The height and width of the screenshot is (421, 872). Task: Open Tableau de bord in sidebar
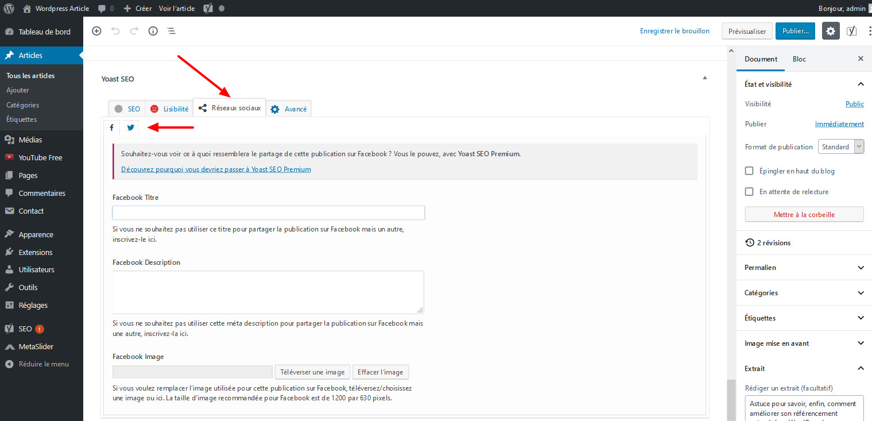click(41, 32)
